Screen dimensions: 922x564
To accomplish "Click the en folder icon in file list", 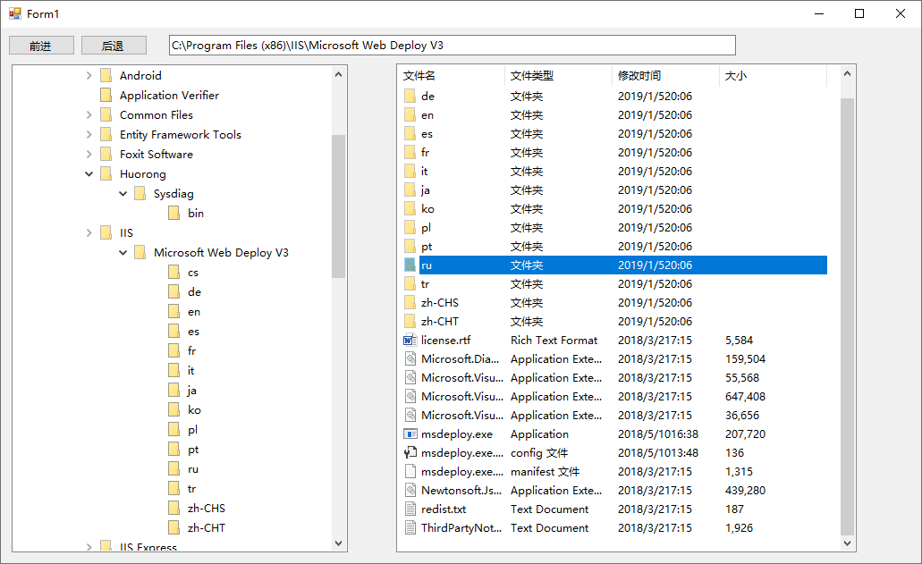I will point(410,114).
